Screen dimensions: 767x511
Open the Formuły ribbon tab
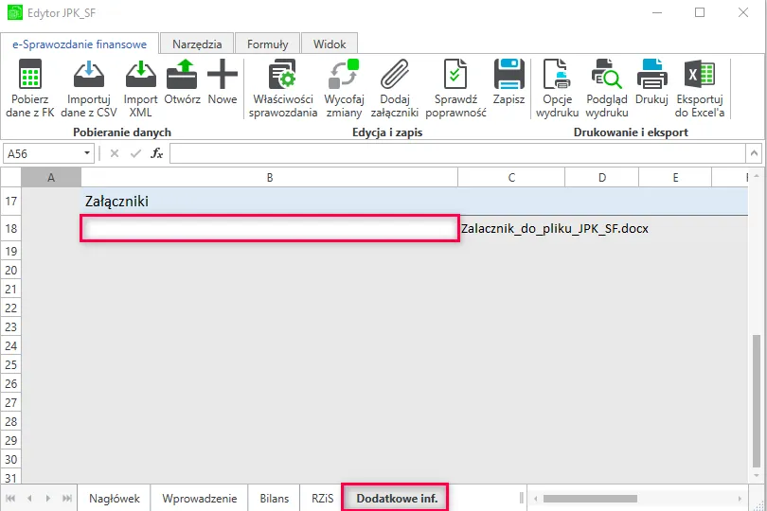click(267, 44)
